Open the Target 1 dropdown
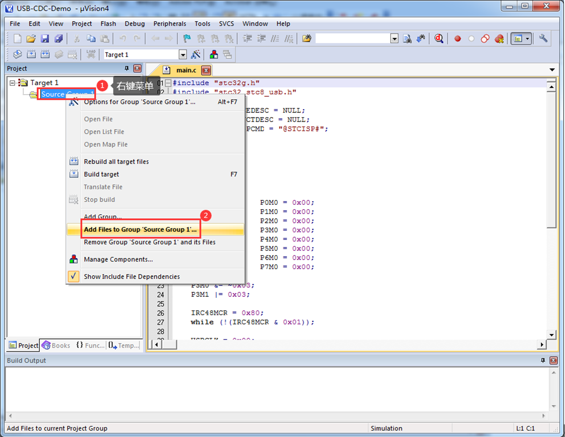Screen dimensions: 565x437 click(183, 55)
